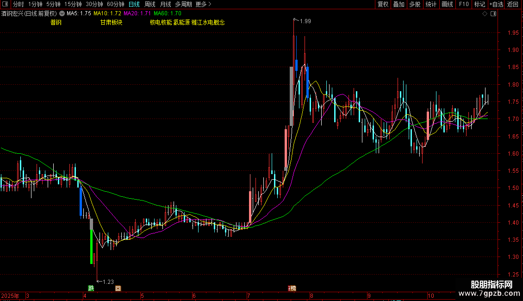Toggle the right info panel icon
The image size is (523, 301).
click(493, 14)
